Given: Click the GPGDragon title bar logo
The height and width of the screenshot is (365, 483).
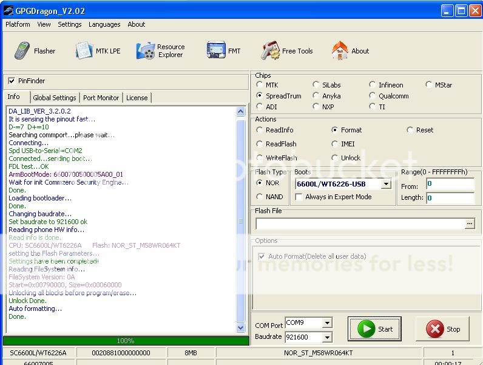Looking at the screenshot, I should 8,11.
